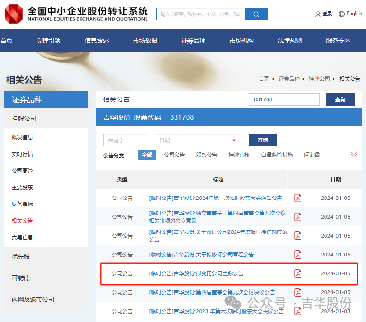Image resolution: width=366 pixels, height=322 pixels.
Task: Click the NEEQ red logo
Action: pyautogui.click(x=14, y=14)
